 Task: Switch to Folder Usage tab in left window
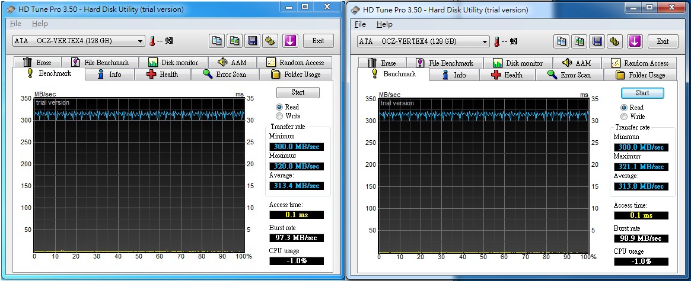(x=296, y=75)
